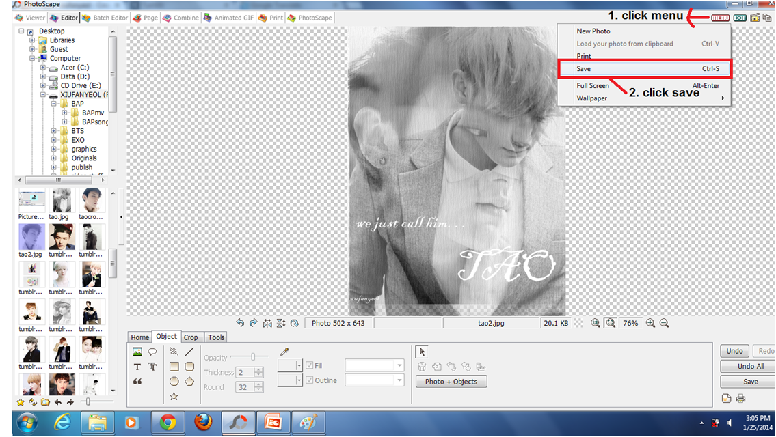
Task: Open the Batch Editor tab
Action: tap(105, 18)
